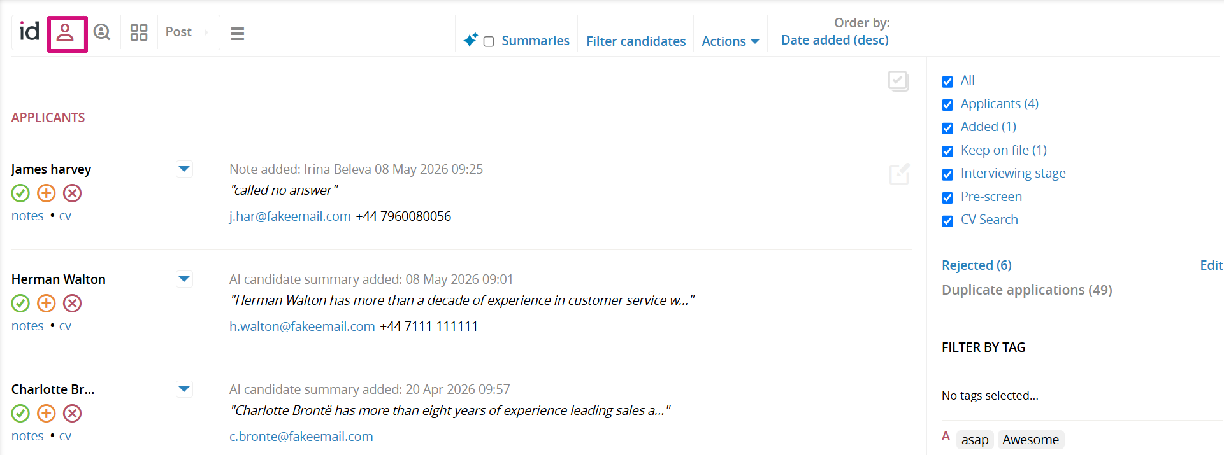1224x455 pixels.
Task: Open Herman Walton's cv link
Action: (65, 326)
